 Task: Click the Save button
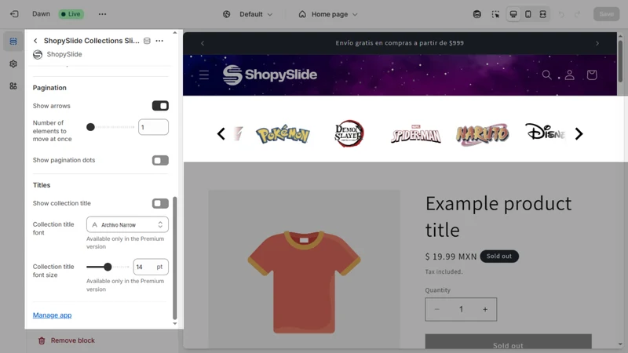click(606, 14)
